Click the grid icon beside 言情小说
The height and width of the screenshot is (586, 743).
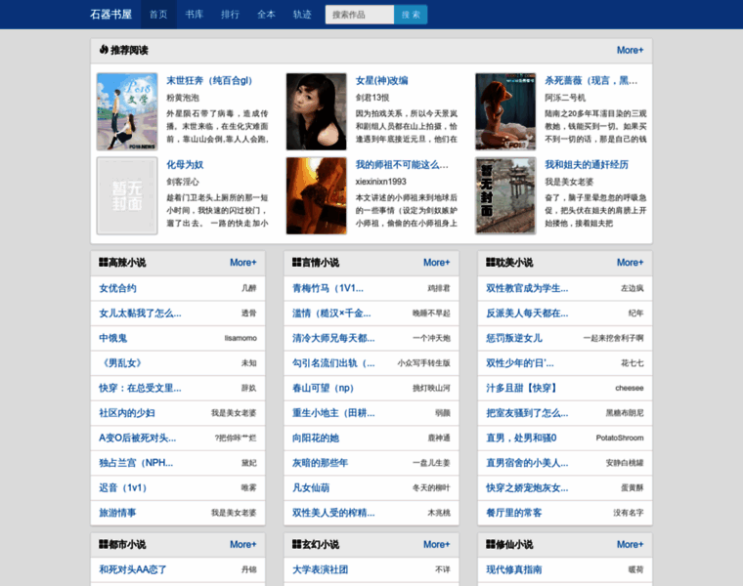[296, 262]
